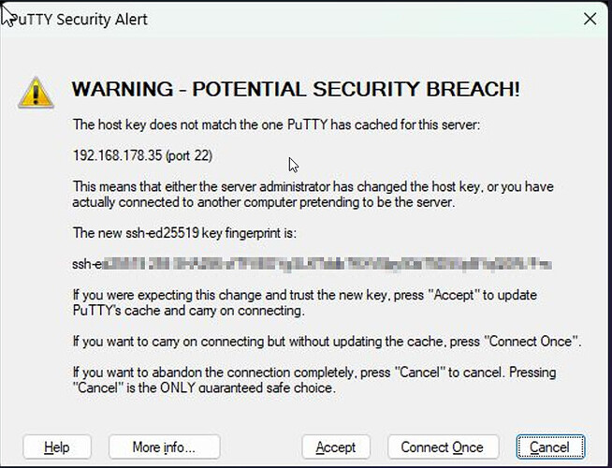Screen dimensions: 612x468
Task: Open Help from the dialog
Action: pyautogui.click(x=56, y=447)
